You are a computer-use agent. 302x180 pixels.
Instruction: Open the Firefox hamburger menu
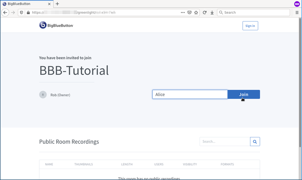coord(297,13)
